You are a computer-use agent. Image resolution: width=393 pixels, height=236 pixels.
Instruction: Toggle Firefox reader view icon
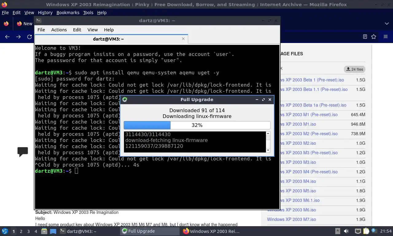tap(365, 37)
